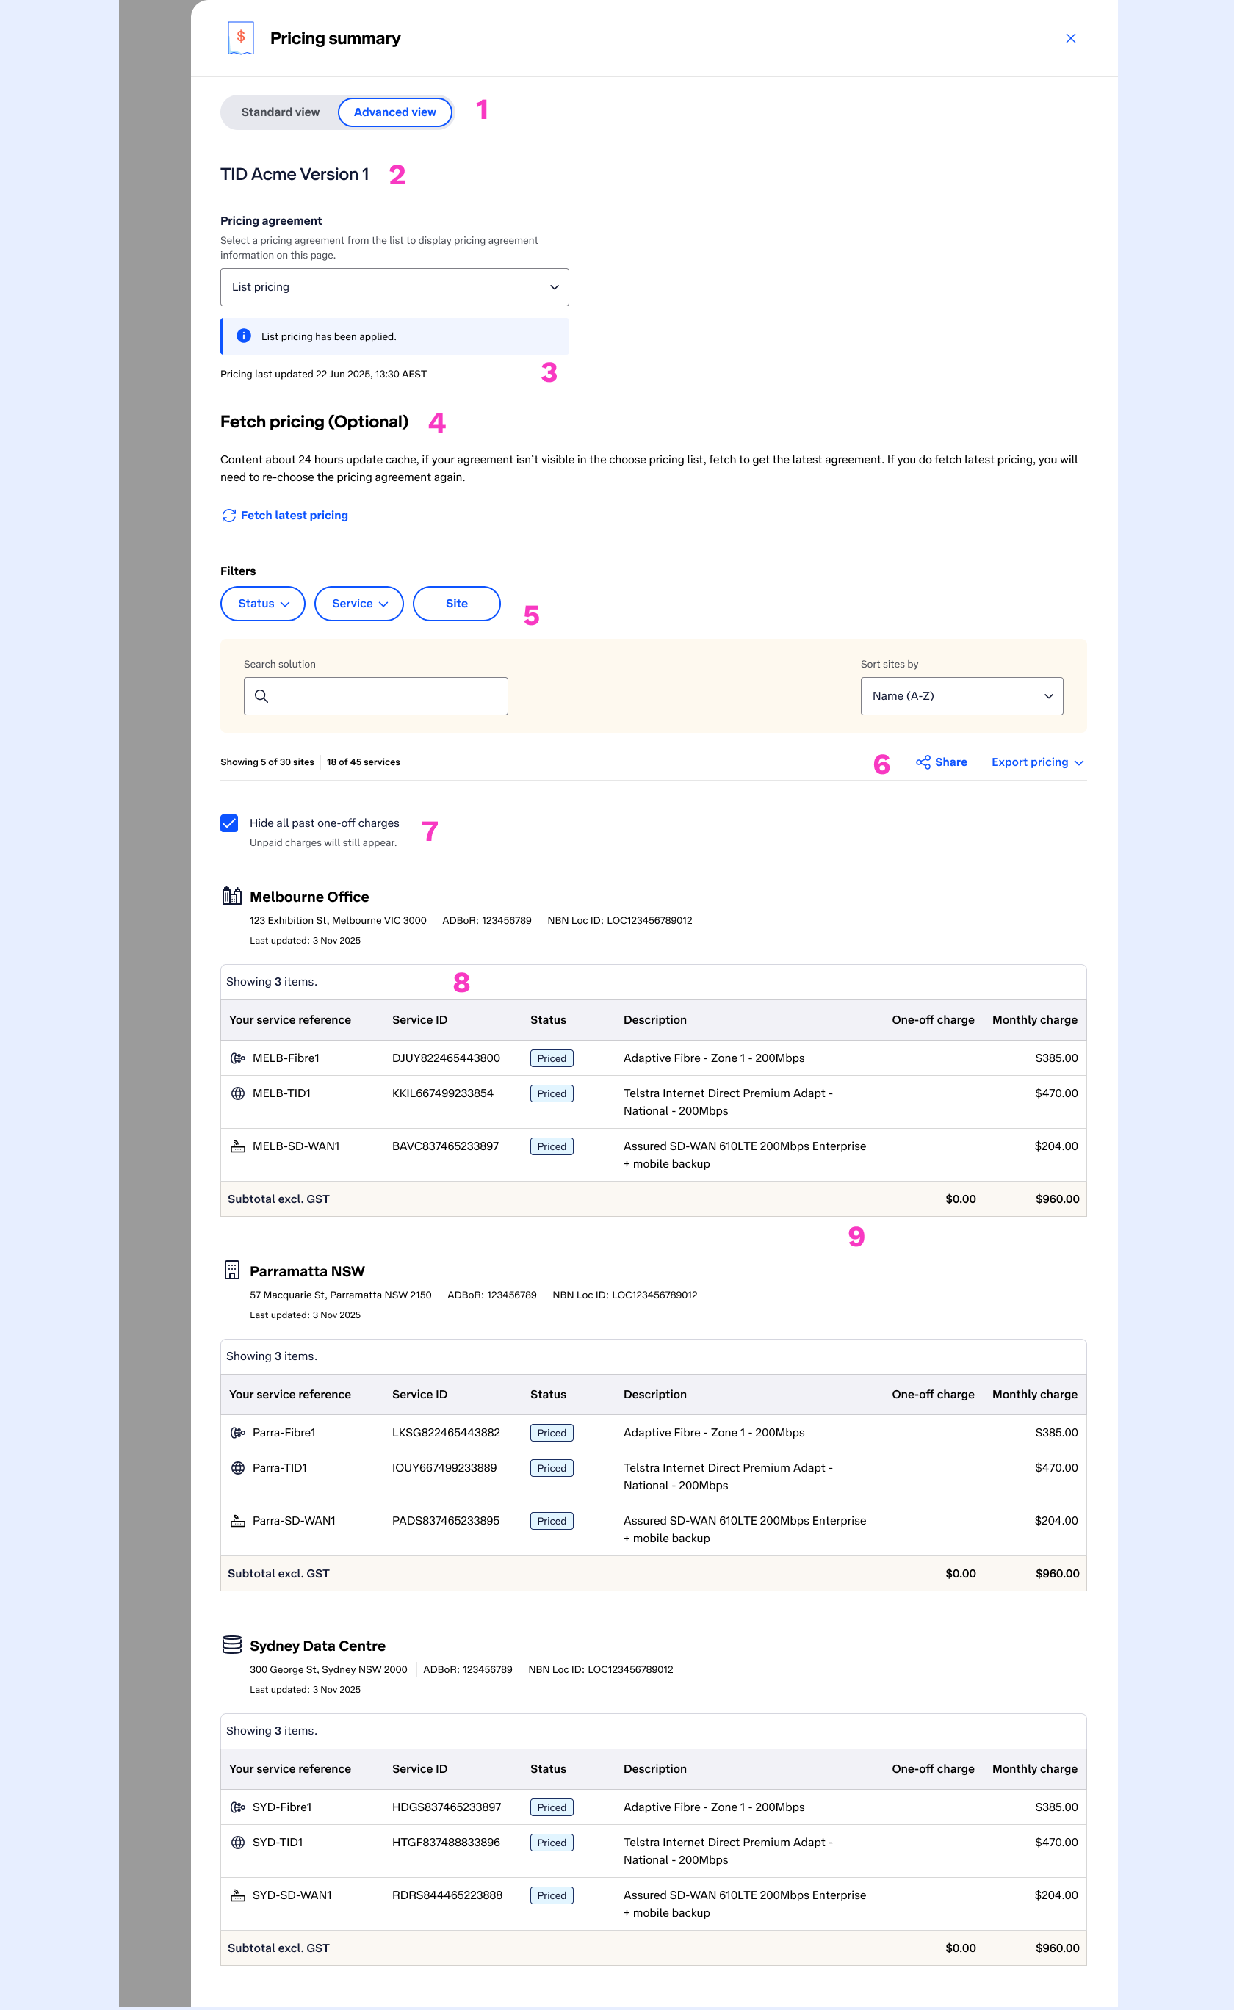Click service ID HTGF837488833896
1234x2010 pixels.
446,1842
